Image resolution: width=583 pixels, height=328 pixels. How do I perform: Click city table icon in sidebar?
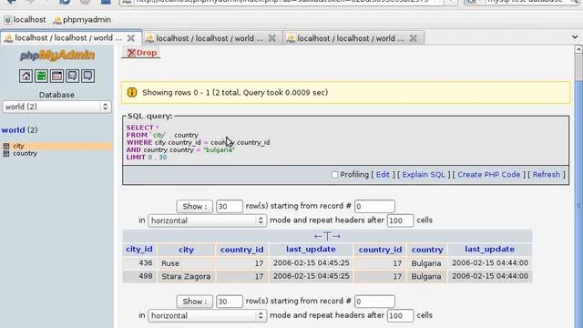coord(6,146)
